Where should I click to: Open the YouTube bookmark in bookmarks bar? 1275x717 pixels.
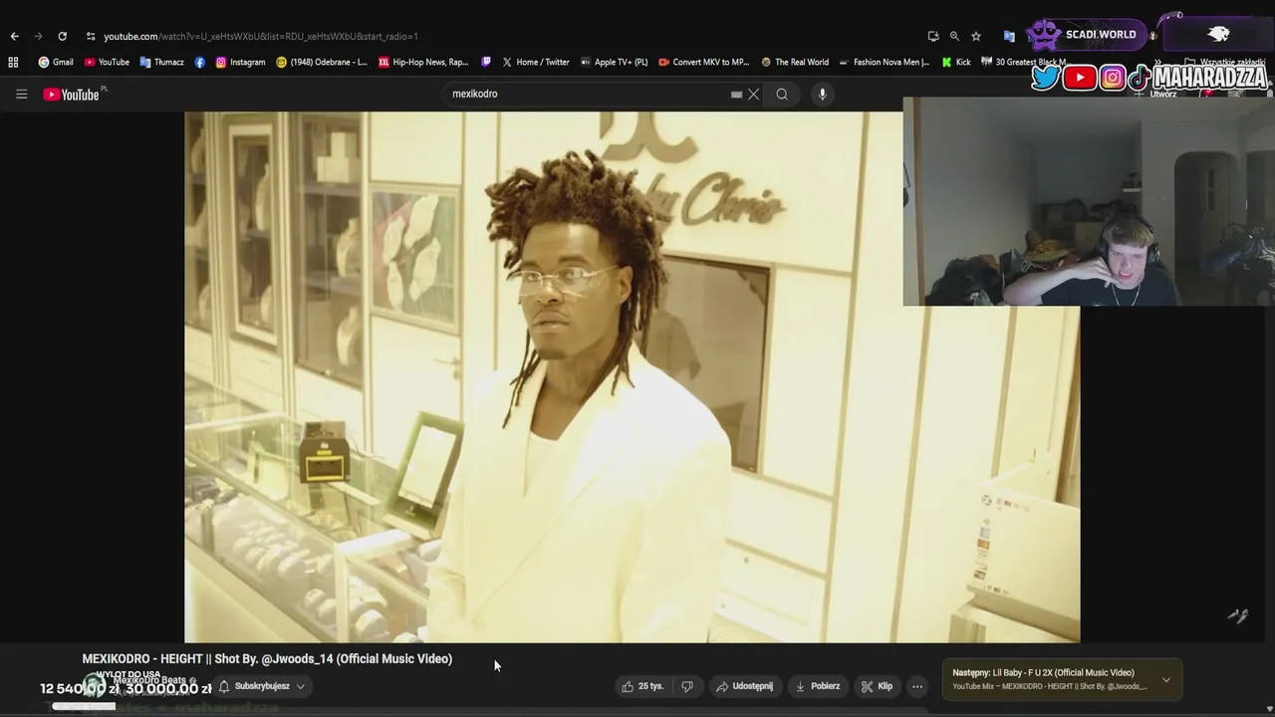tap(107, 62)
